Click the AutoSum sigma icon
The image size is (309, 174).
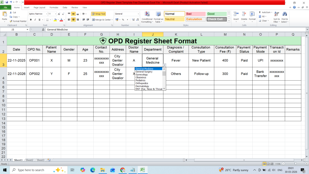pyautogui.click(x=260, y=12)
